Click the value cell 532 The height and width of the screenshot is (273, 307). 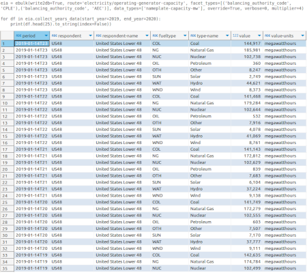click(x=247, y=116)
